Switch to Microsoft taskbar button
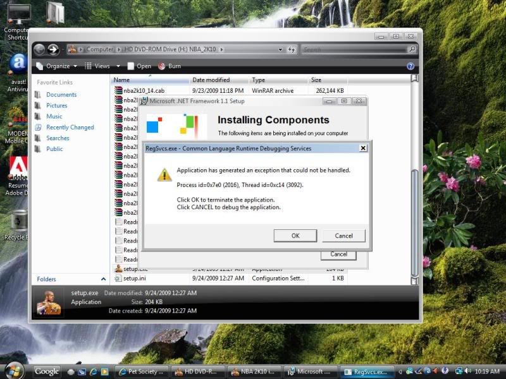Viewport: 506px width, 379px height. tap(310, 371)
